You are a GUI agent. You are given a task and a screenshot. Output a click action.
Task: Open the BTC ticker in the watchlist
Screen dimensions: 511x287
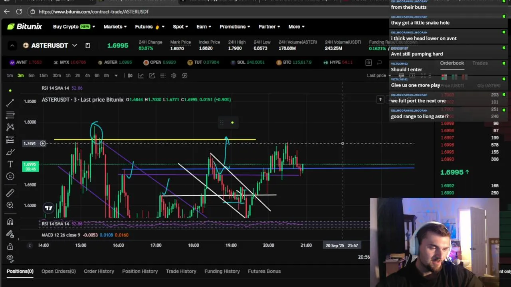295,62
